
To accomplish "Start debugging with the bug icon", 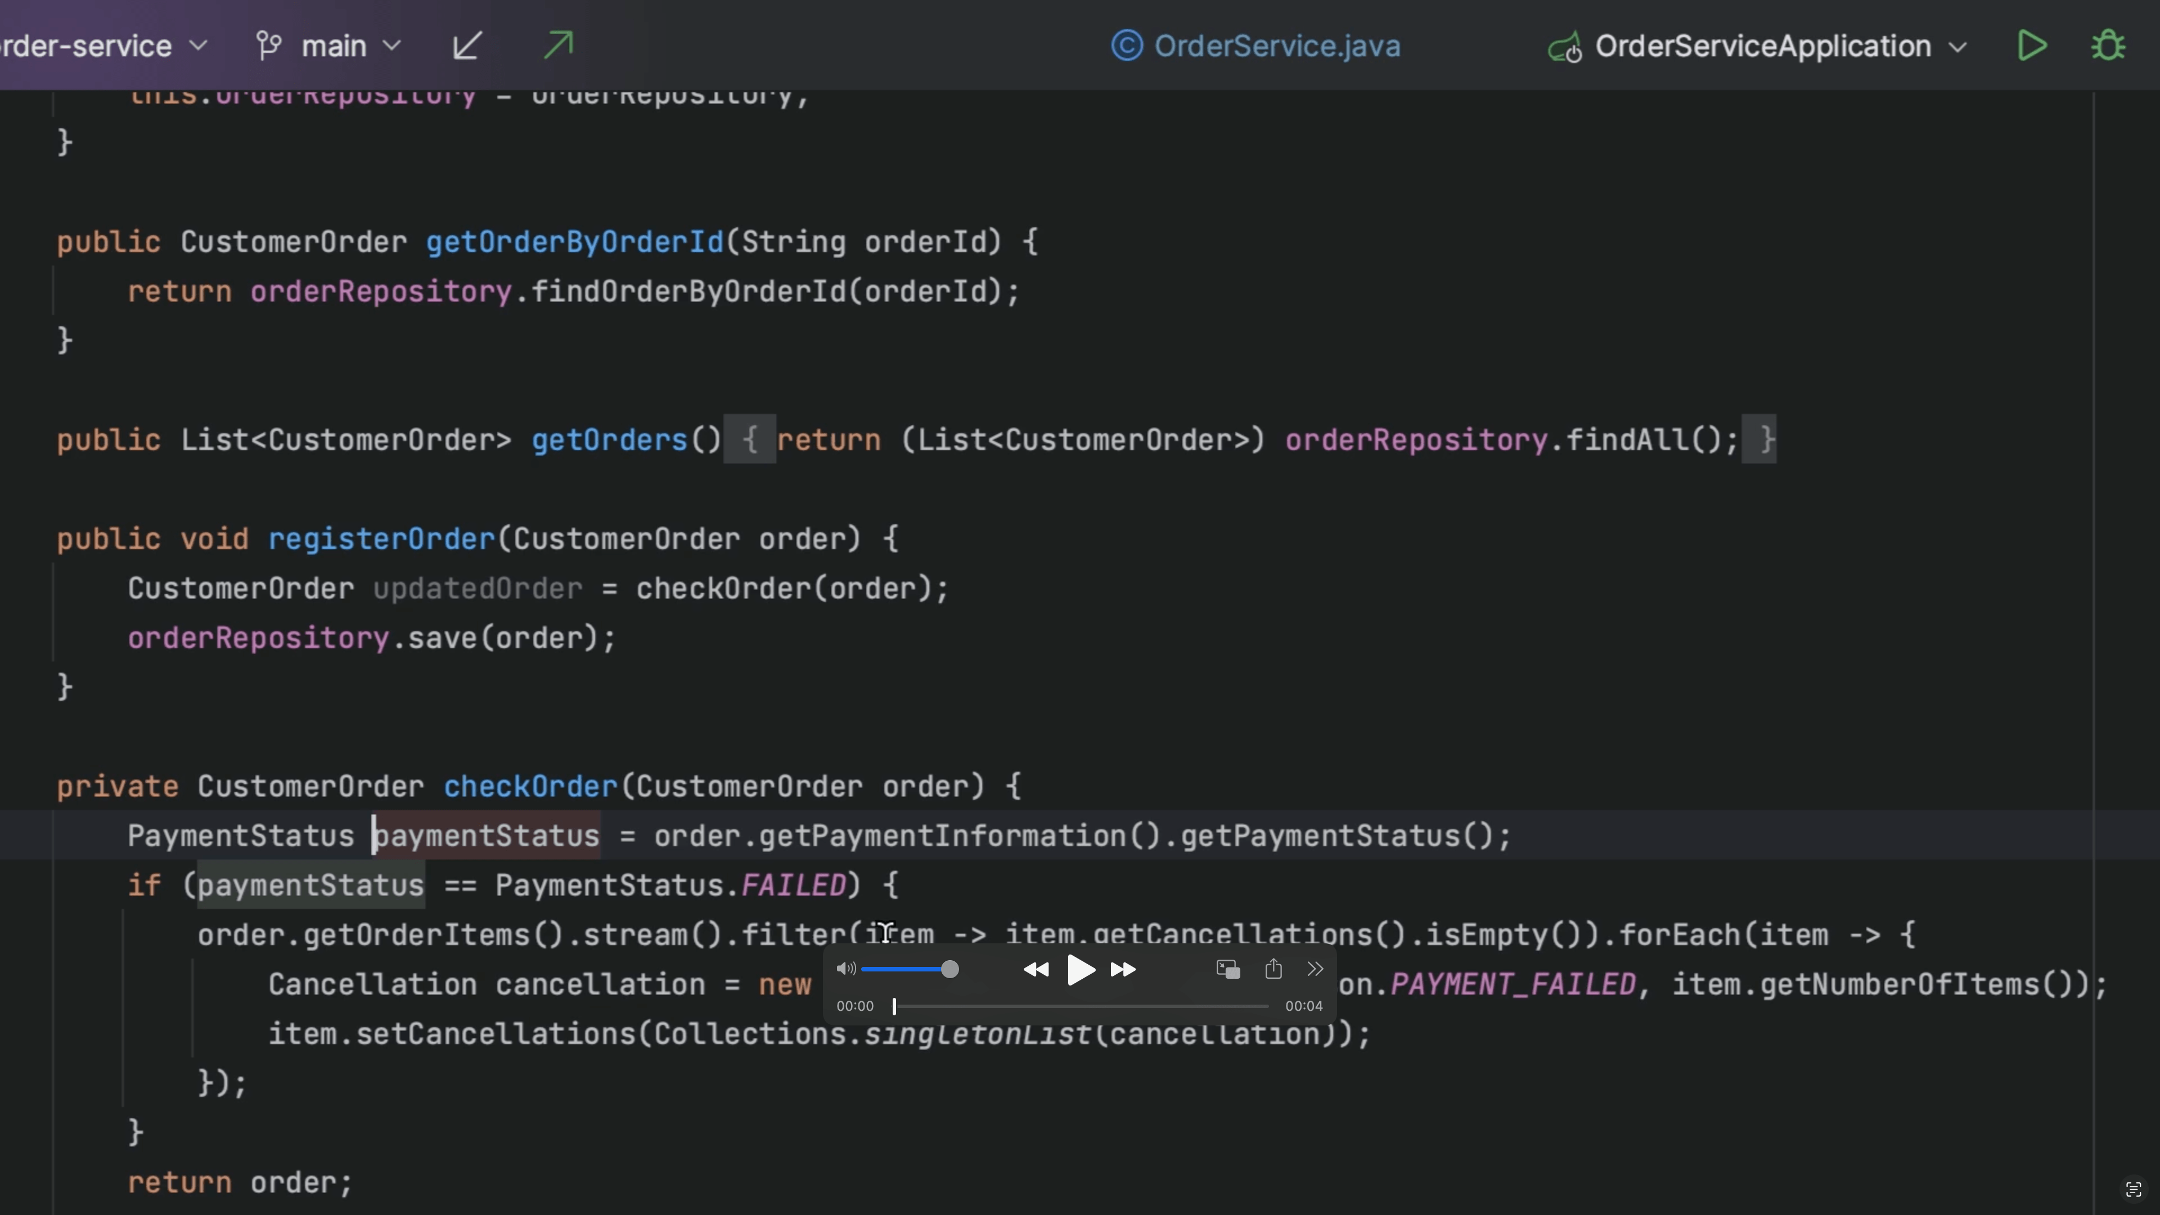I will pyautogui.click(x=2108, y=45).
